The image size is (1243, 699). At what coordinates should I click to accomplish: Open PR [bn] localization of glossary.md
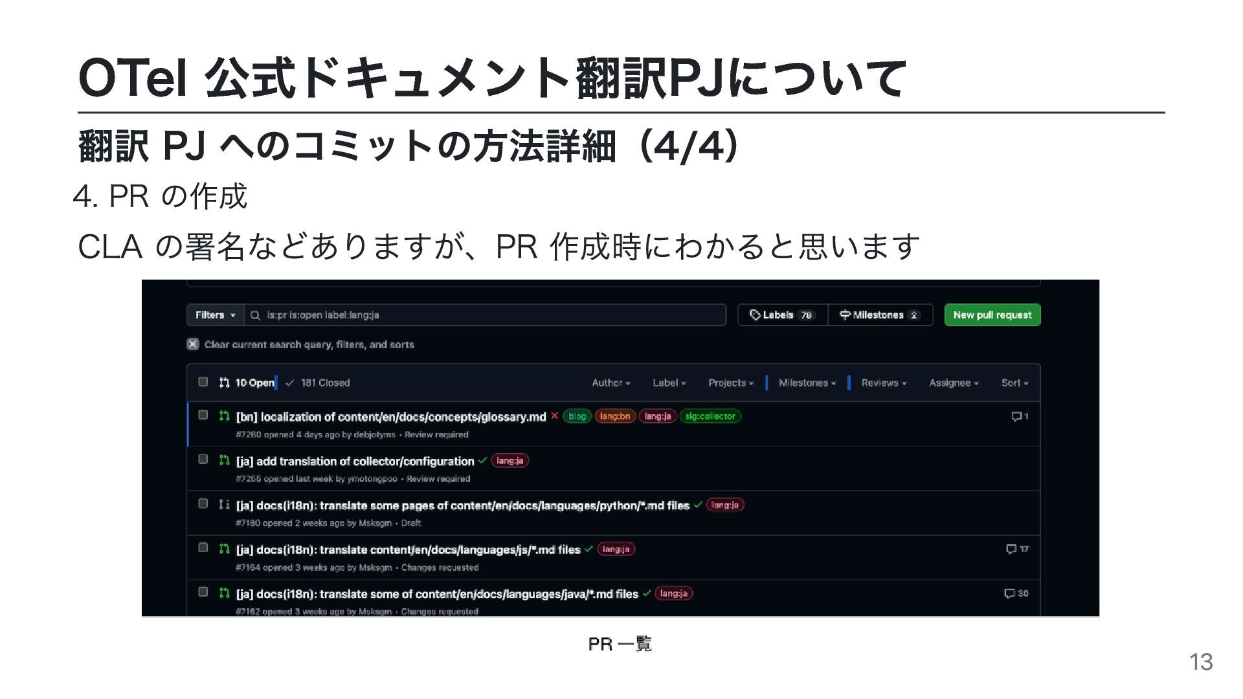391,417
